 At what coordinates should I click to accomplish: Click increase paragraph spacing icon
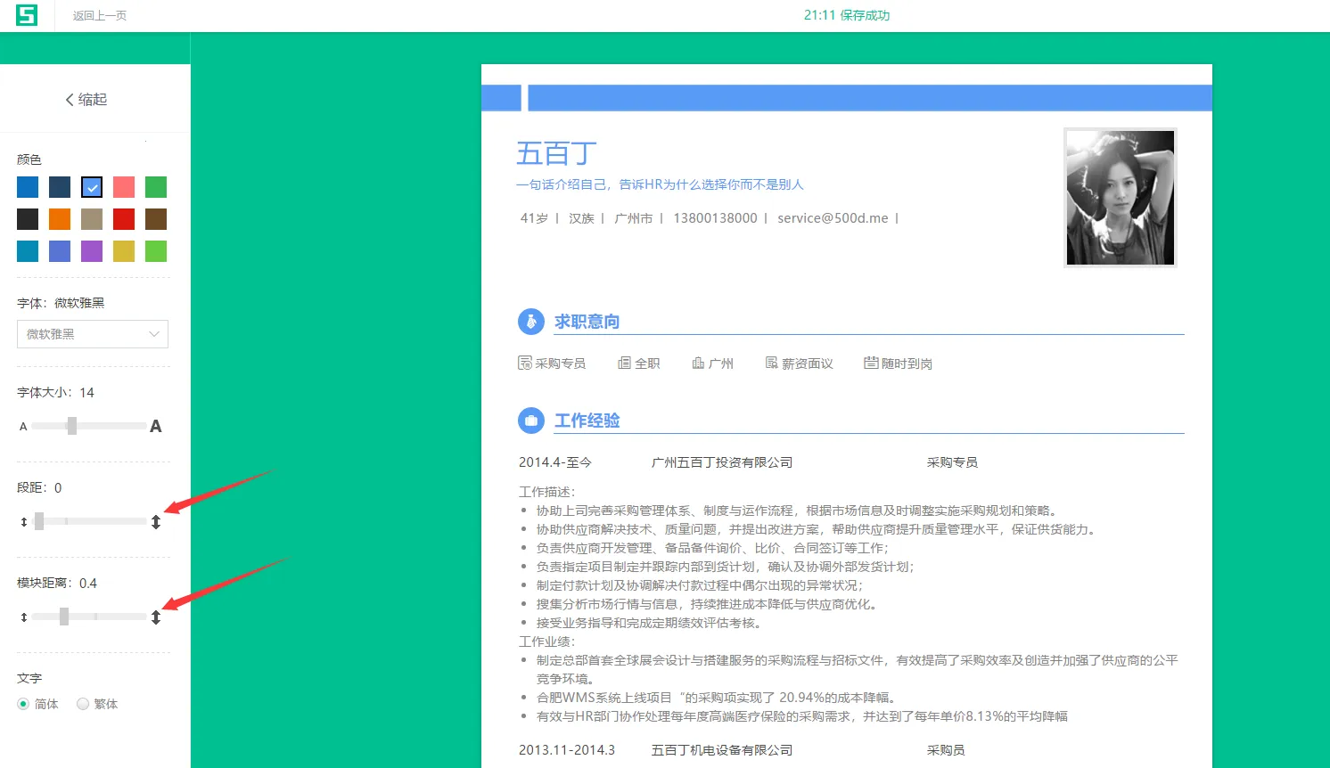(156, 522)
